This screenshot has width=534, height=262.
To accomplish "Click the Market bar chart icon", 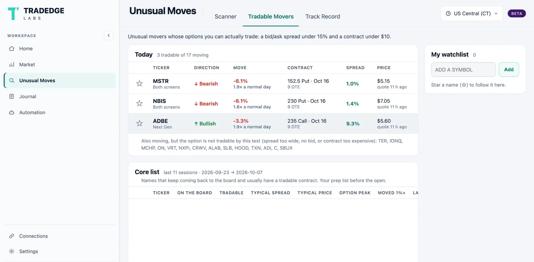I will 12,65.
